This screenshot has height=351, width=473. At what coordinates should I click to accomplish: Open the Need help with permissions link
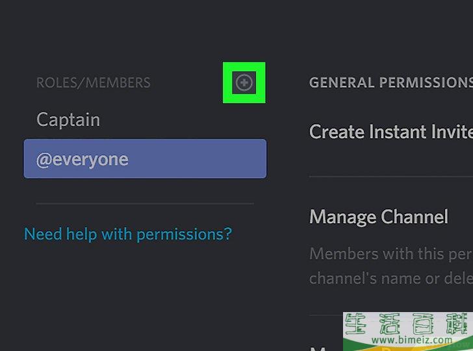click(127, 234)
